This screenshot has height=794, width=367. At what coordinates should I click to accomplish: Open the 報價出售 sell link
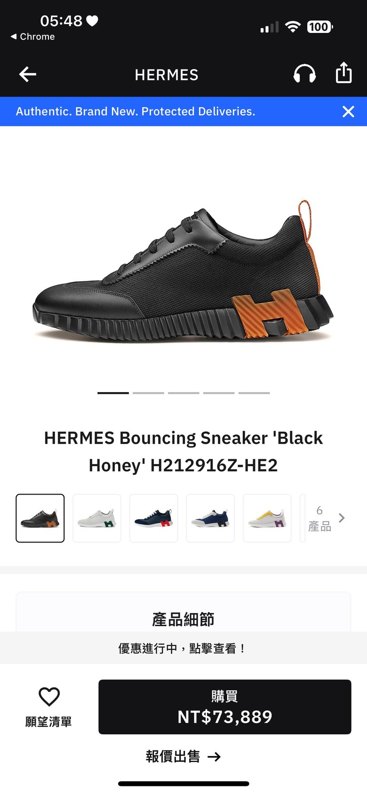coord(183,756)
